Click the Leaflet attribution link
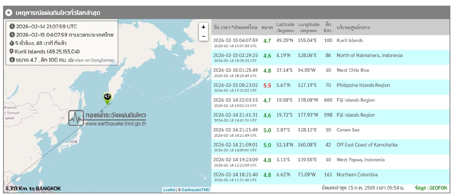 [x=169, y=190]
